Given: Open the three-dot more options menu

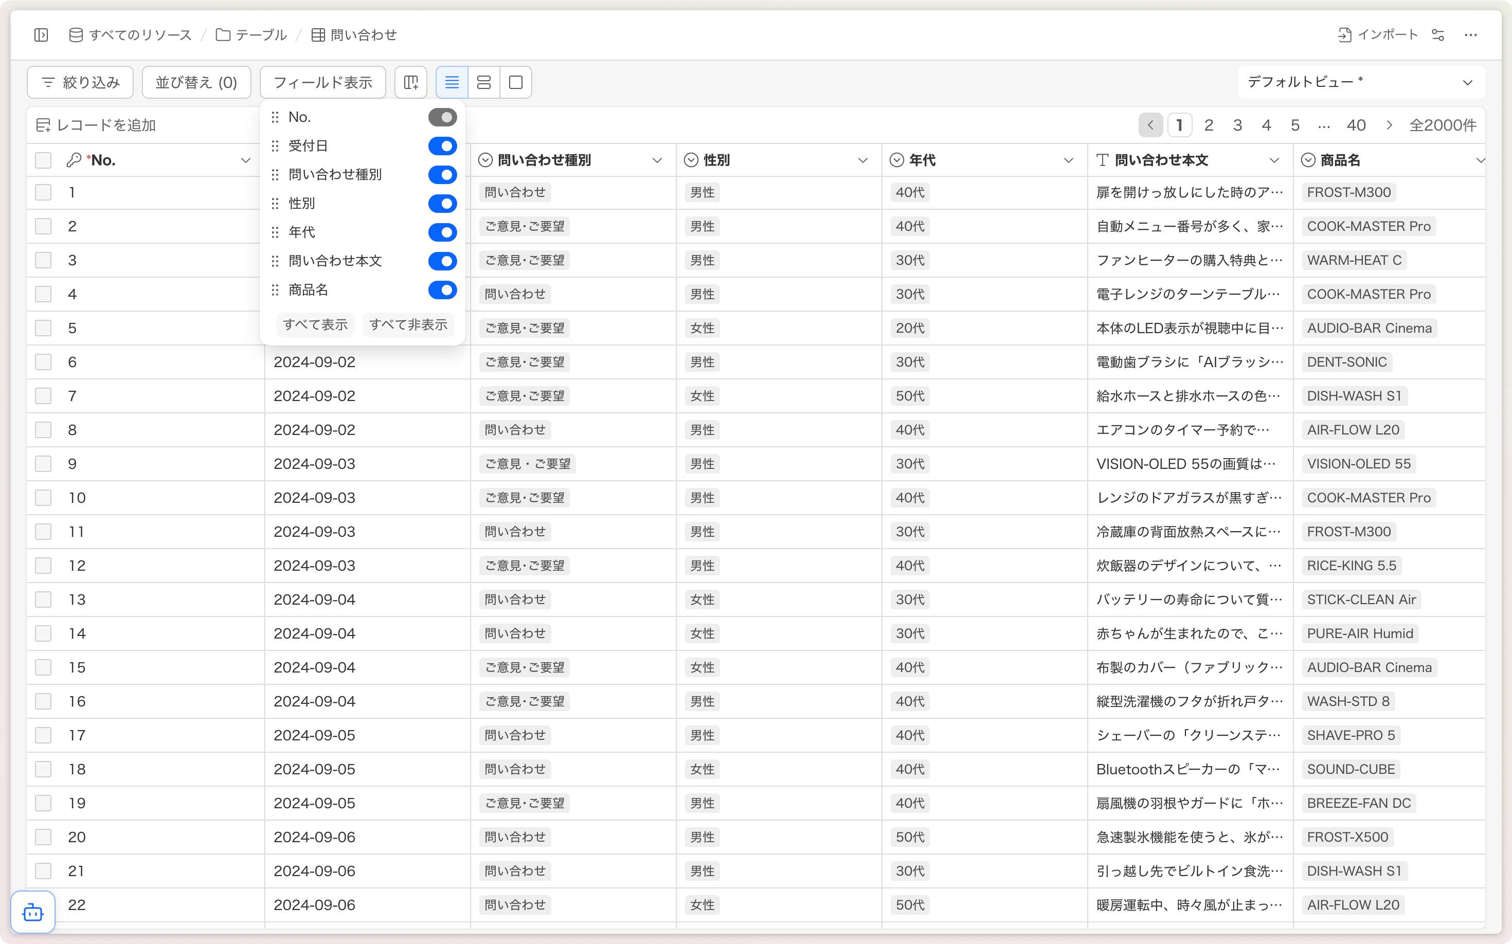Looking at the screenshot, I should tap(1471, 35).
